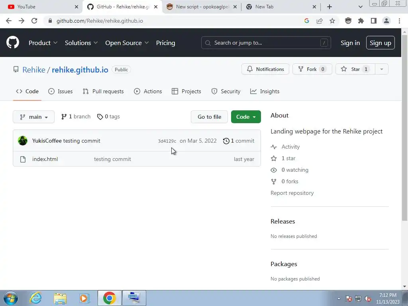408x306 pixels.
Task: Open the Pull requests tab
Action: tap(103, 91)
